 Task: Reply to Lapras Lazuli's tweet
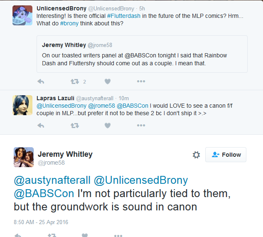(x=41, y=125)
